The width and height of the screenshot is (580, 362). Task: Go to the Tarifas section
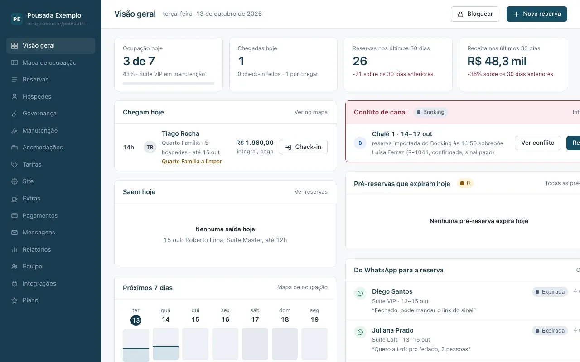pos(51,164)
